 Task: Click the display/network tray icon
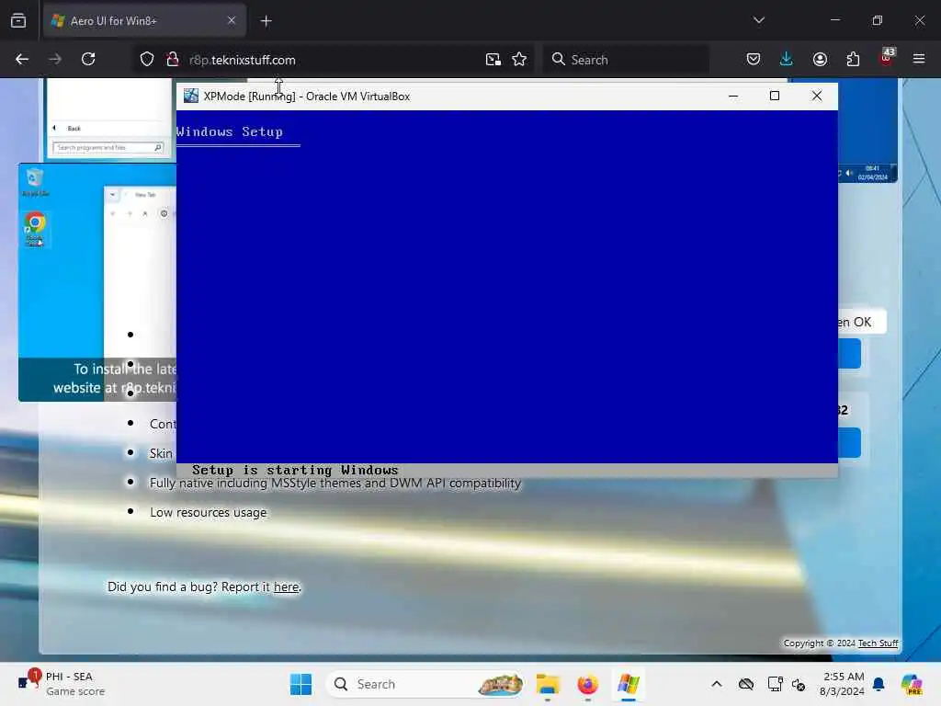coord(775,684)
